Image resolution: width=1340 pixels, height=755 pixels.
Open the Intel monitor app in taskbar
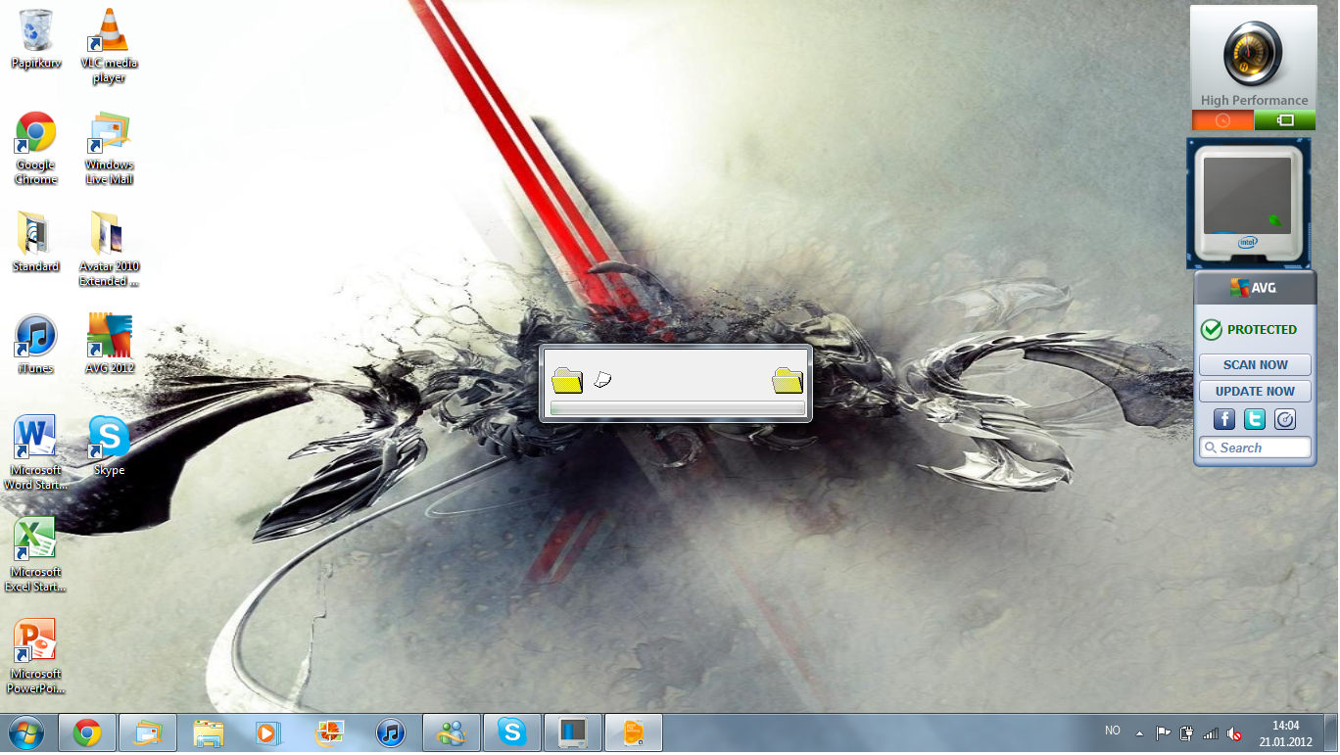pos(573,732)
